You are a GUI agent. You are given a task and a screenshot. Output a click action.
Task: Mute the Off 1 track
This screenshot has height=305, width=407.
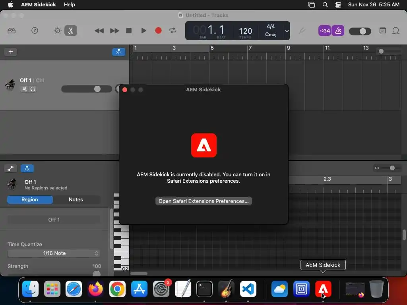coord(24,89)
